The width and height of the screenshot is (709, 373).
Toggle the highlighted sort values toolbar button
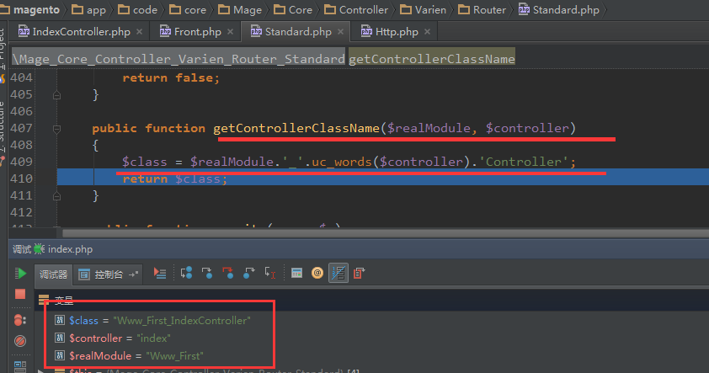tap(339, 273)
